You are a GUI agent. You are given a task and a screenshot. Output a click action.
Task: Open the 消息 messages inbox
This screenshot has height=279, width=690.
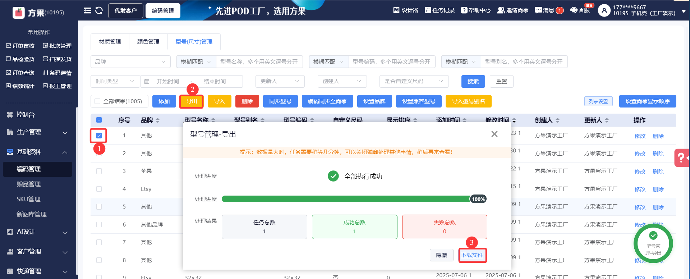[x=549, y=10]
